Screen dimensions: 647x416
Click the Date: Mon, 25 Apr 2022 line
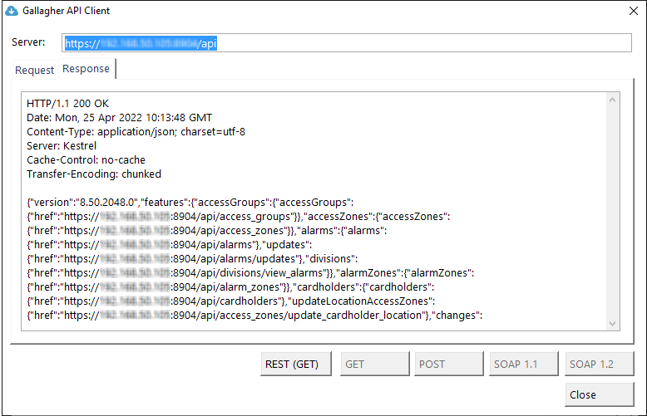pos(119,118)
